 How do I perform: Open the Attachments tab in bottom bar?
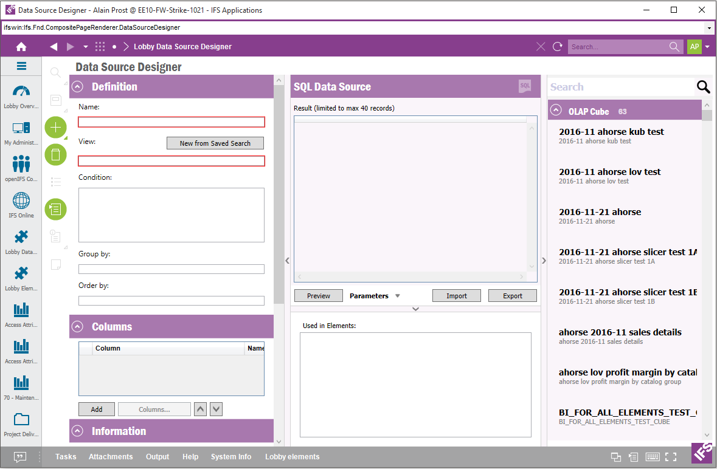pos(111,457)
